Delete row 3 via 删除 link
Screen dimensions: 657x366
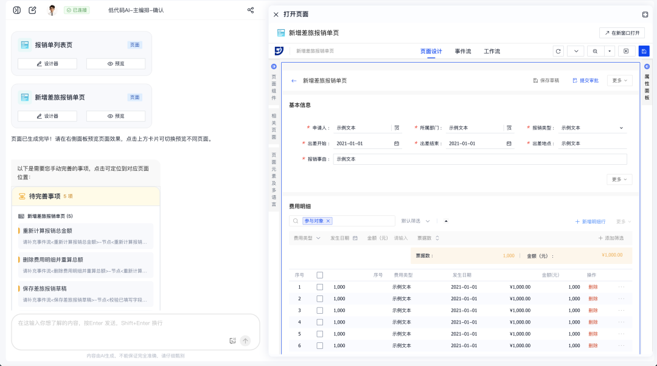[x=593, y=310]
